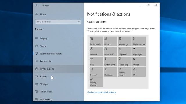The width and height of the screenshot is (186, 104).
Task: Click the VPN quick action tile
Action: [96, 62]
